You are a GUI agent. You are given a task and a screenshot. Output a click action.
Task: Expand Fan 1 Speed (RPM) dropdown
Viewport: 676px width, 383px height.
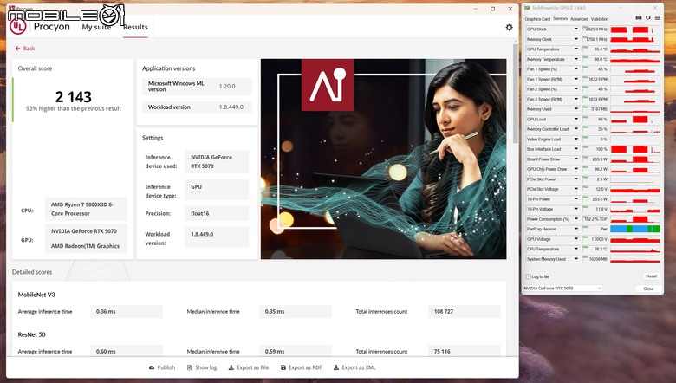(x=576, y=79)
